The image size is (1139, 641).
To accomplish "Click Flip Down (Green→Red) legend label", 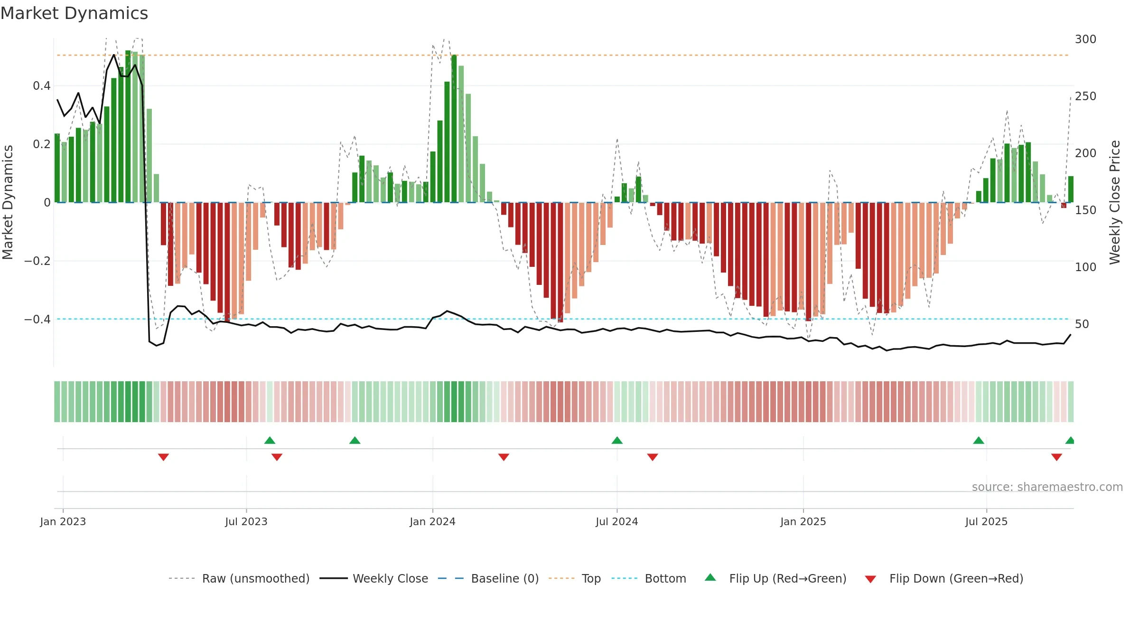I will coord(956,578).
